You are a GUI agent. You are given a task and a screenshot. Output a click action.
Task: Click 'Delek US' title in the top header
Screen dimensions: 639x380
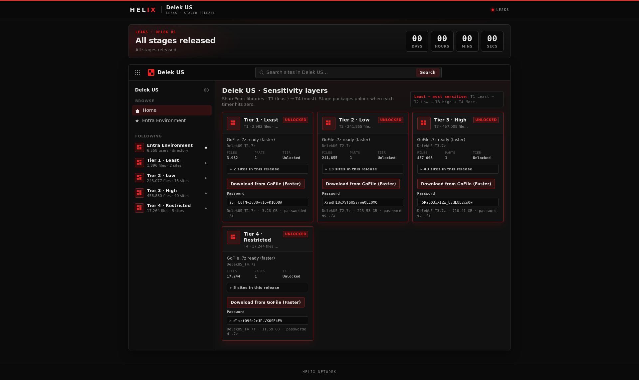[x=179, y=7]
